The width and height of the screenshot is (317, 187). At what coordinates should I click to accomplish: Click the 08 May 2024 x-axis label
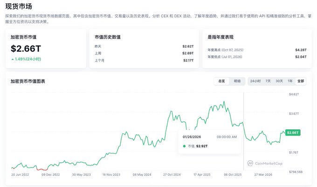tap(142, 175)
